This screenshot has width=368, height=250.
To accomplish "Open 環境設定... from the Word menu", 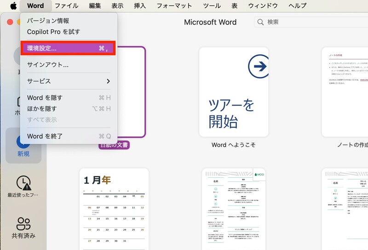I will (68, 48).
